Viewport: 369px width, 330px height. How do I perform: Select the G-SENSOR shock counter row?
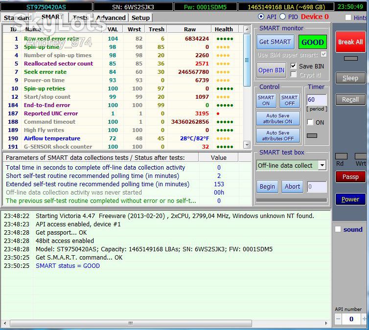tap(123, 147)
